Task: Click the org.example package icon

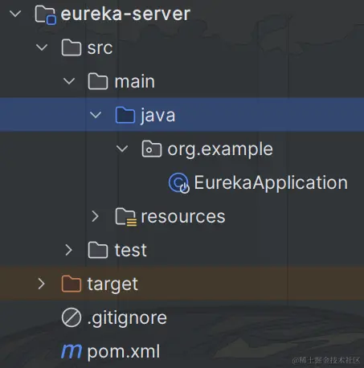Action: pos(152,149)
